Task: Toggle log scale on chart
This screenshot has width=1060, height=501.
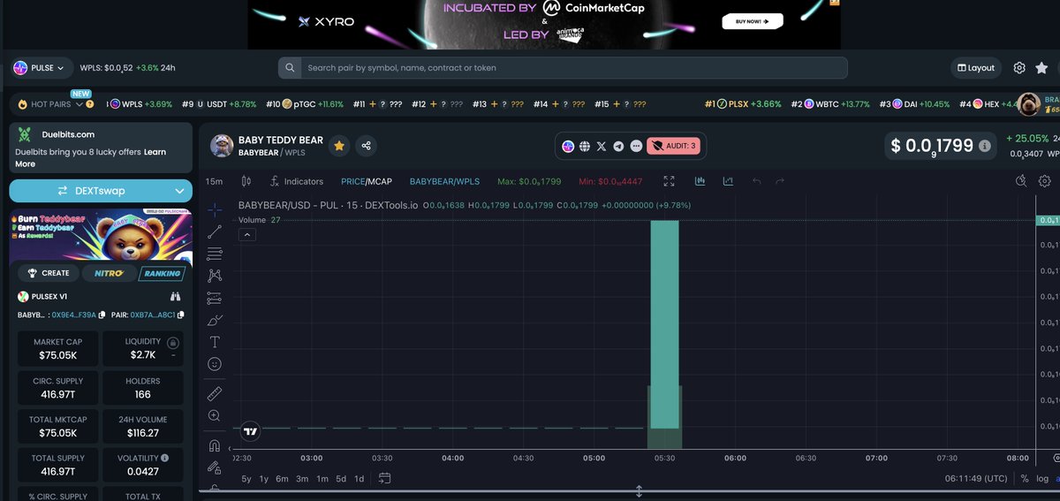Action: point(1042,478)
